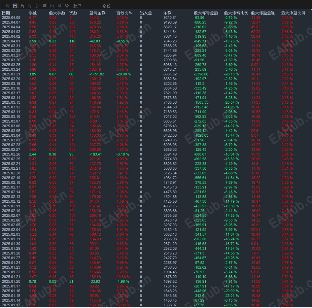Image resolution: width=312 pixels, height=308 pixels.
Task: Click the -1751.82 loss amount
Action: coord(97,74)
